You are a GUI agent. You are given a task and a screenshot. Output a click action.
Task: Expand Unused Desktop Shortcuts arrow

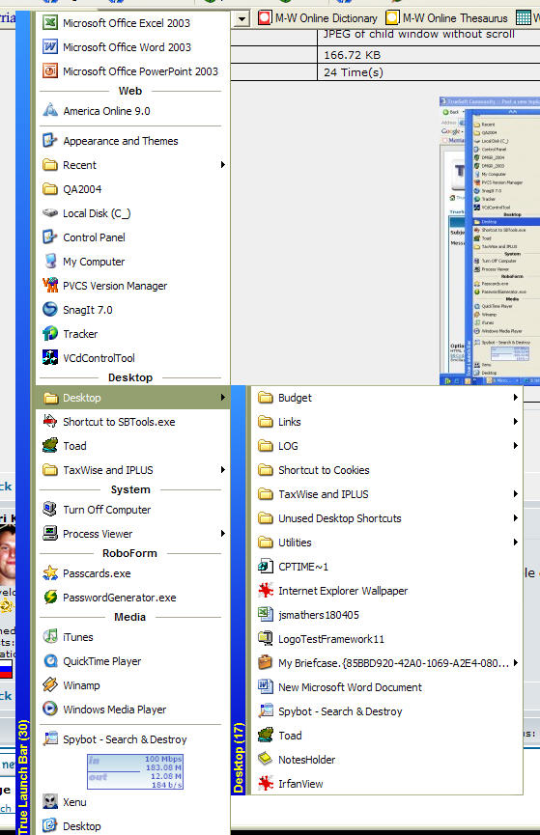[x=516, y=518]
